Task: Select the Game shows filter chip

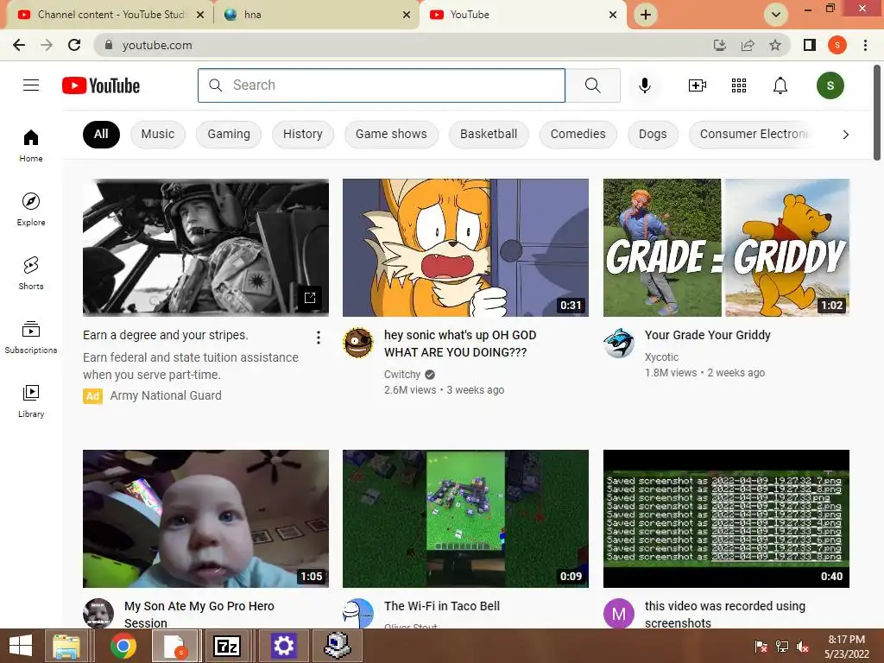Action: point(391,134)
